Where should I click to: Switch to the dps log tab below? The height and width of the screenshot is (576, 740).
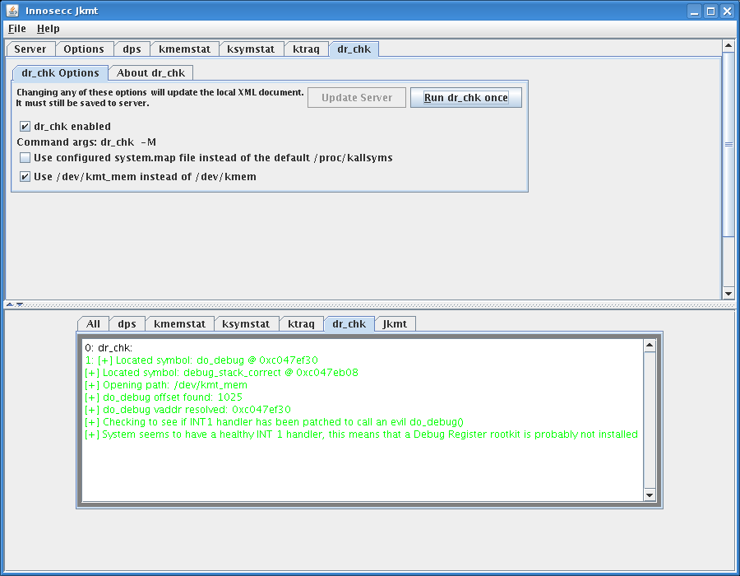pyautogui.click(x=127, y=323)
